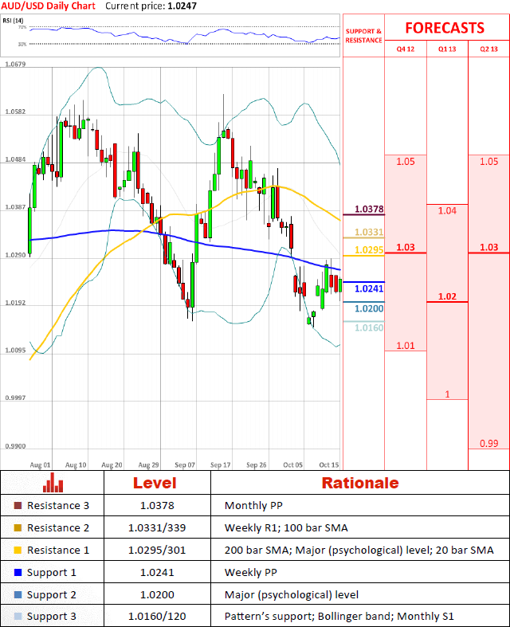Image resolution: width=510 pixels, height=627 pixels.
Task: Click the Rationale column header
Action: [359, 483]
